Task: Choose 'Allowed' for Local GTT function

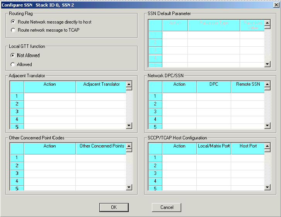Action: click(13, 64)
